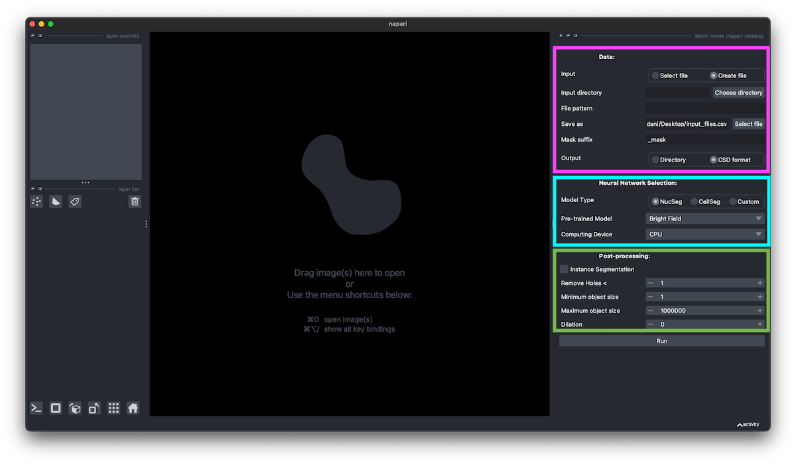
Task: Delete selected layers with trash icon
Action: tap(135, 201)
